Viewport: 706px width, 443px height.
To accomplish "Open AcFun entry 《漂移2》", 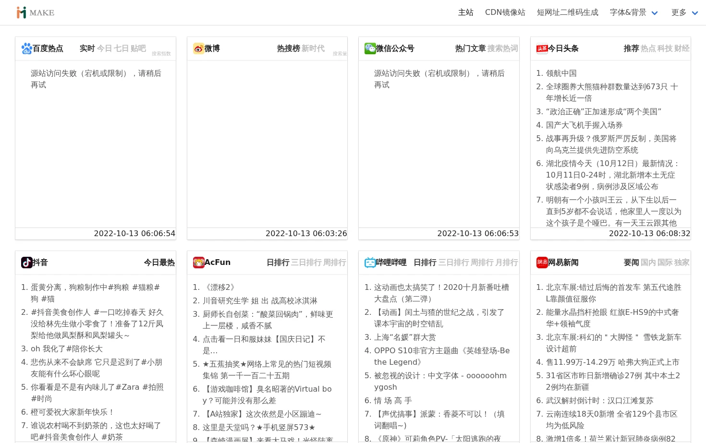I will pyautogui.click(x=220, y=287).
